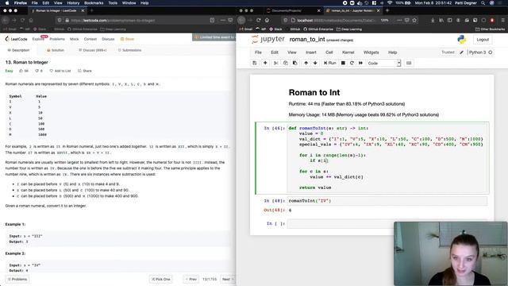
Task: Go to previous problem with Prev button
Action: pos(190,279)
